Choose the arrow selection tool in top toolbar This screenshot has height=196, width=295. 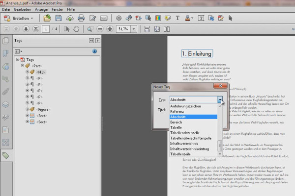tap(230, 18)
